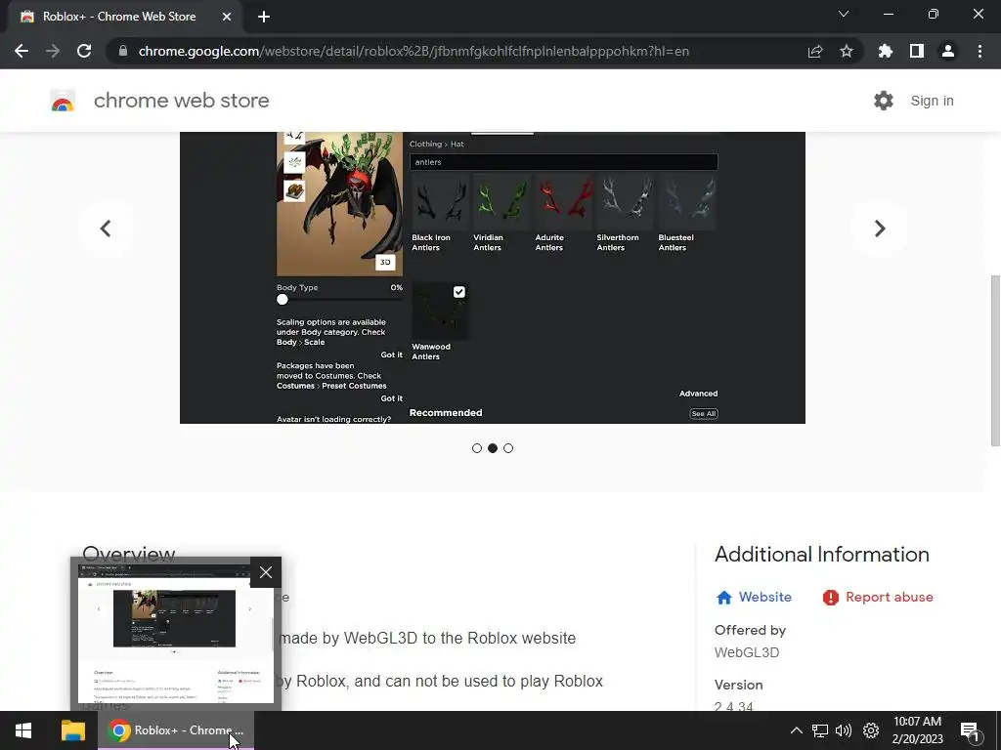Show the next screenshot in carousel

coord(880,229)
